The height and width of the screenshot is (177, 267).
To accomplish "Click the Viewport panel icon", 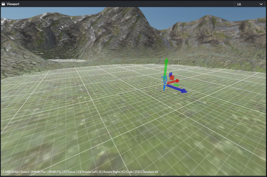I will [3, 4].
